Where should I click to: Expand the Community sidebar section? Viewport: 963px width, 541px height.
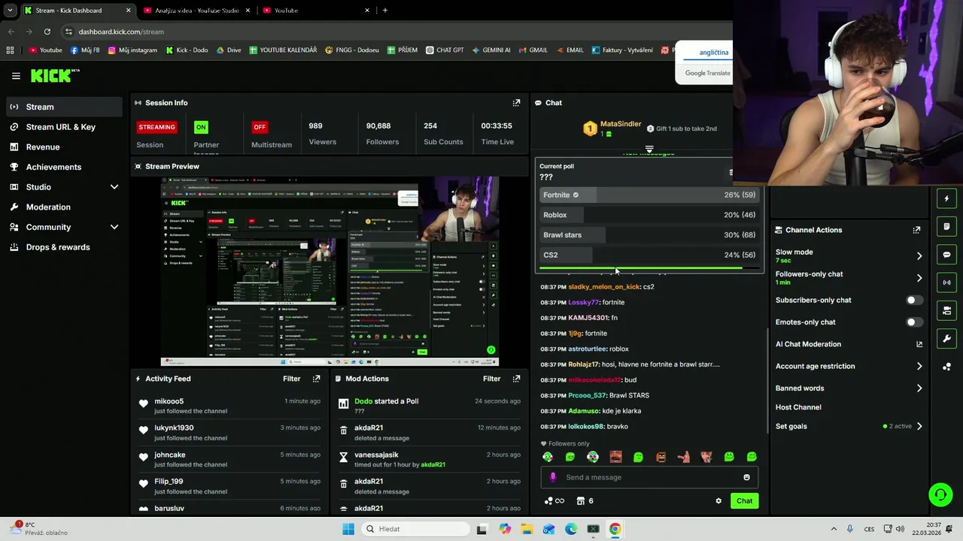point(114,227)
